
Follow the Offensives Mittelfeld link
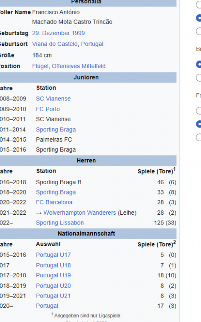point(79,66)
